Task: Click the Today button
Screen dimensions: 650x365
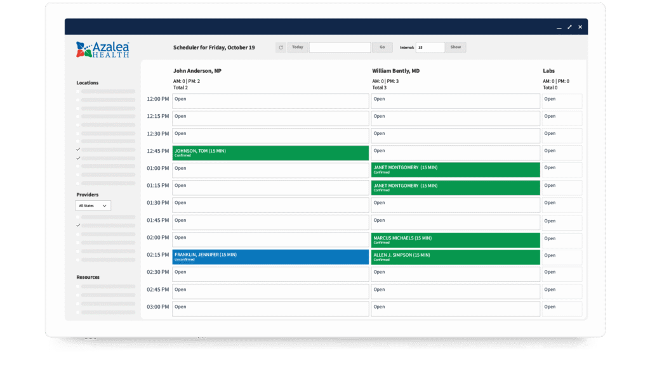Action: point(297,47)
